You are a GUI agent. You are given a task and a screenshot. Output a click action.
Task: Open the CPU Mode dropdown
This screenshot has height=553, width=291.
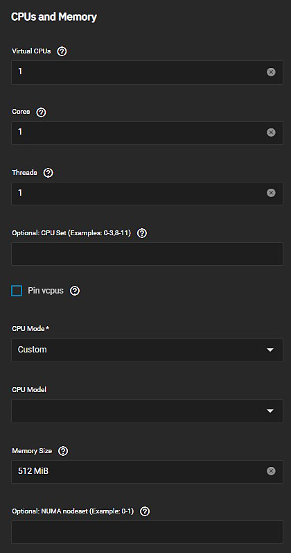[x=147, y=350]
